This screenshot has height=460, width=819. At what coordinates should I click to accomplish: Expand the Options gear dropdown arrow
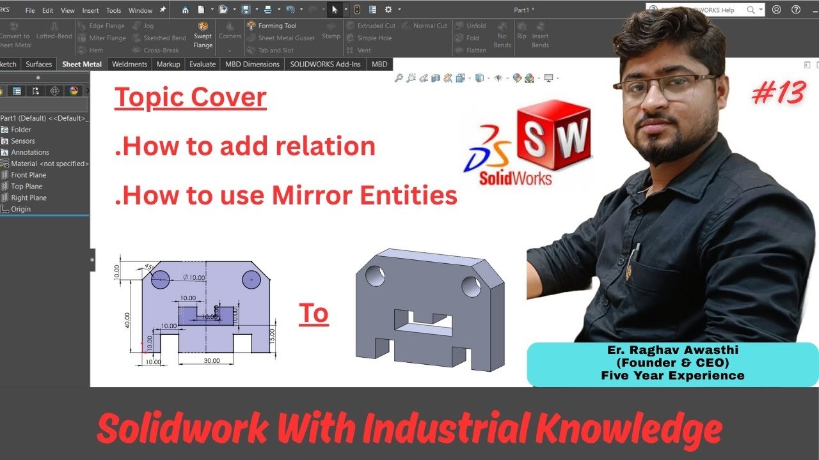click(399, 10)
